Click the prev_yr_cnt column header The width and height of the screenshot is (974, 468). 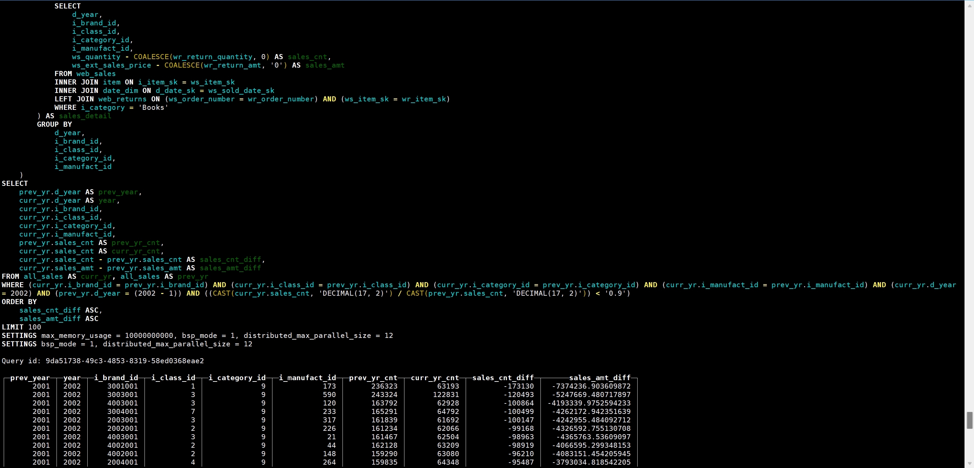pos(373,378)
